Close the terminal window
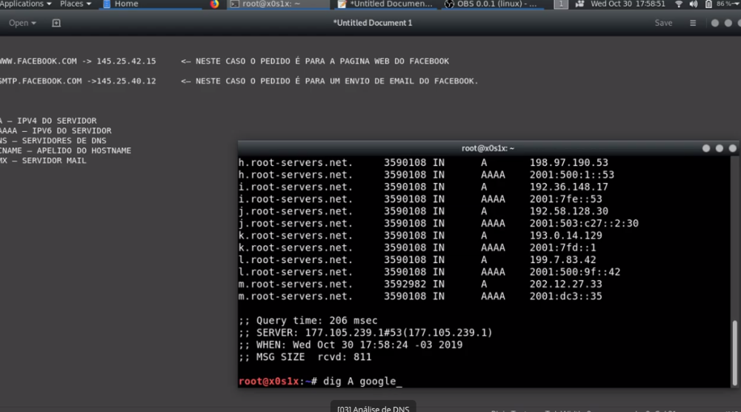741x412 pixels. pyautogui.click(x=732, y=148)
